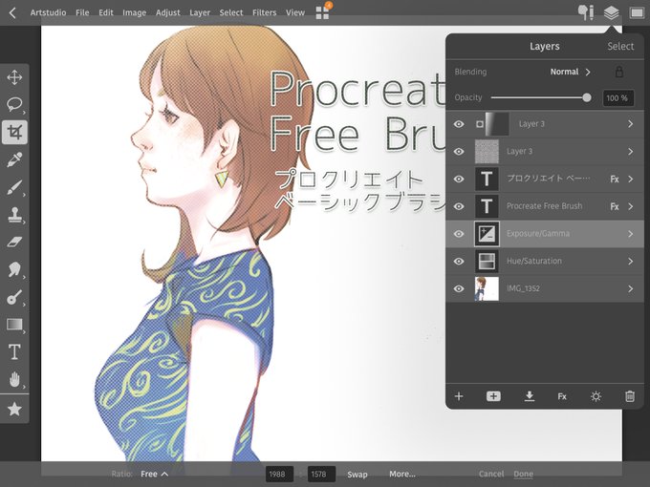Open the Adjust menu
This screenshot has width=650, height=487.
(168, 12)
